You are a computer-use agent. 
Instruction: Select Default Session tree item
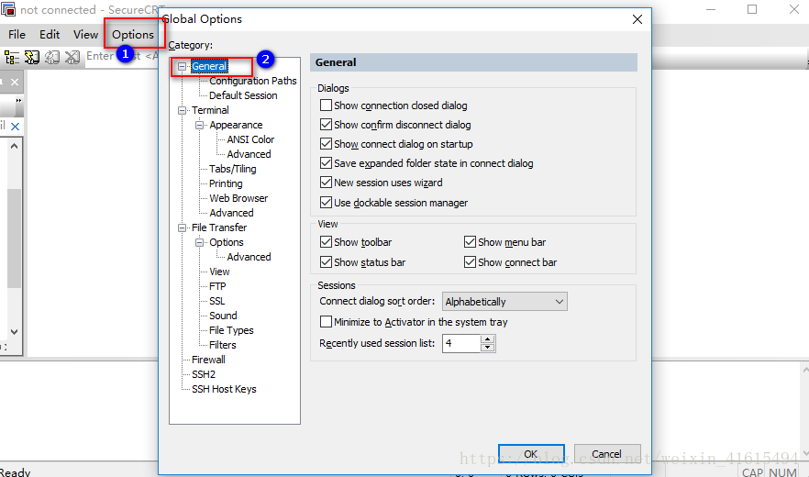(243, 95)
